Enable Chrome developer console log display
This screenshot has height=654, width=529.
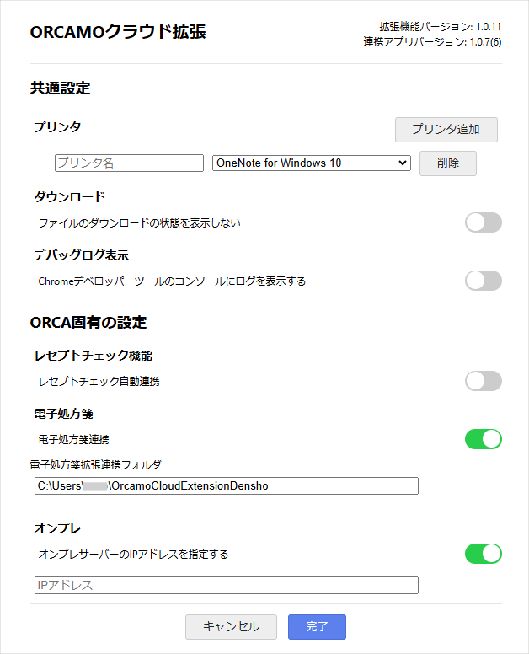pyautogui.click(x=484, y=281)
